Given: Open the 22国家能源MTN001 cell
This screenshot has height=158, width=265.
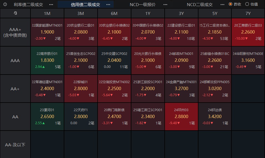Looking at the screenshot, I should coord(47,32).
